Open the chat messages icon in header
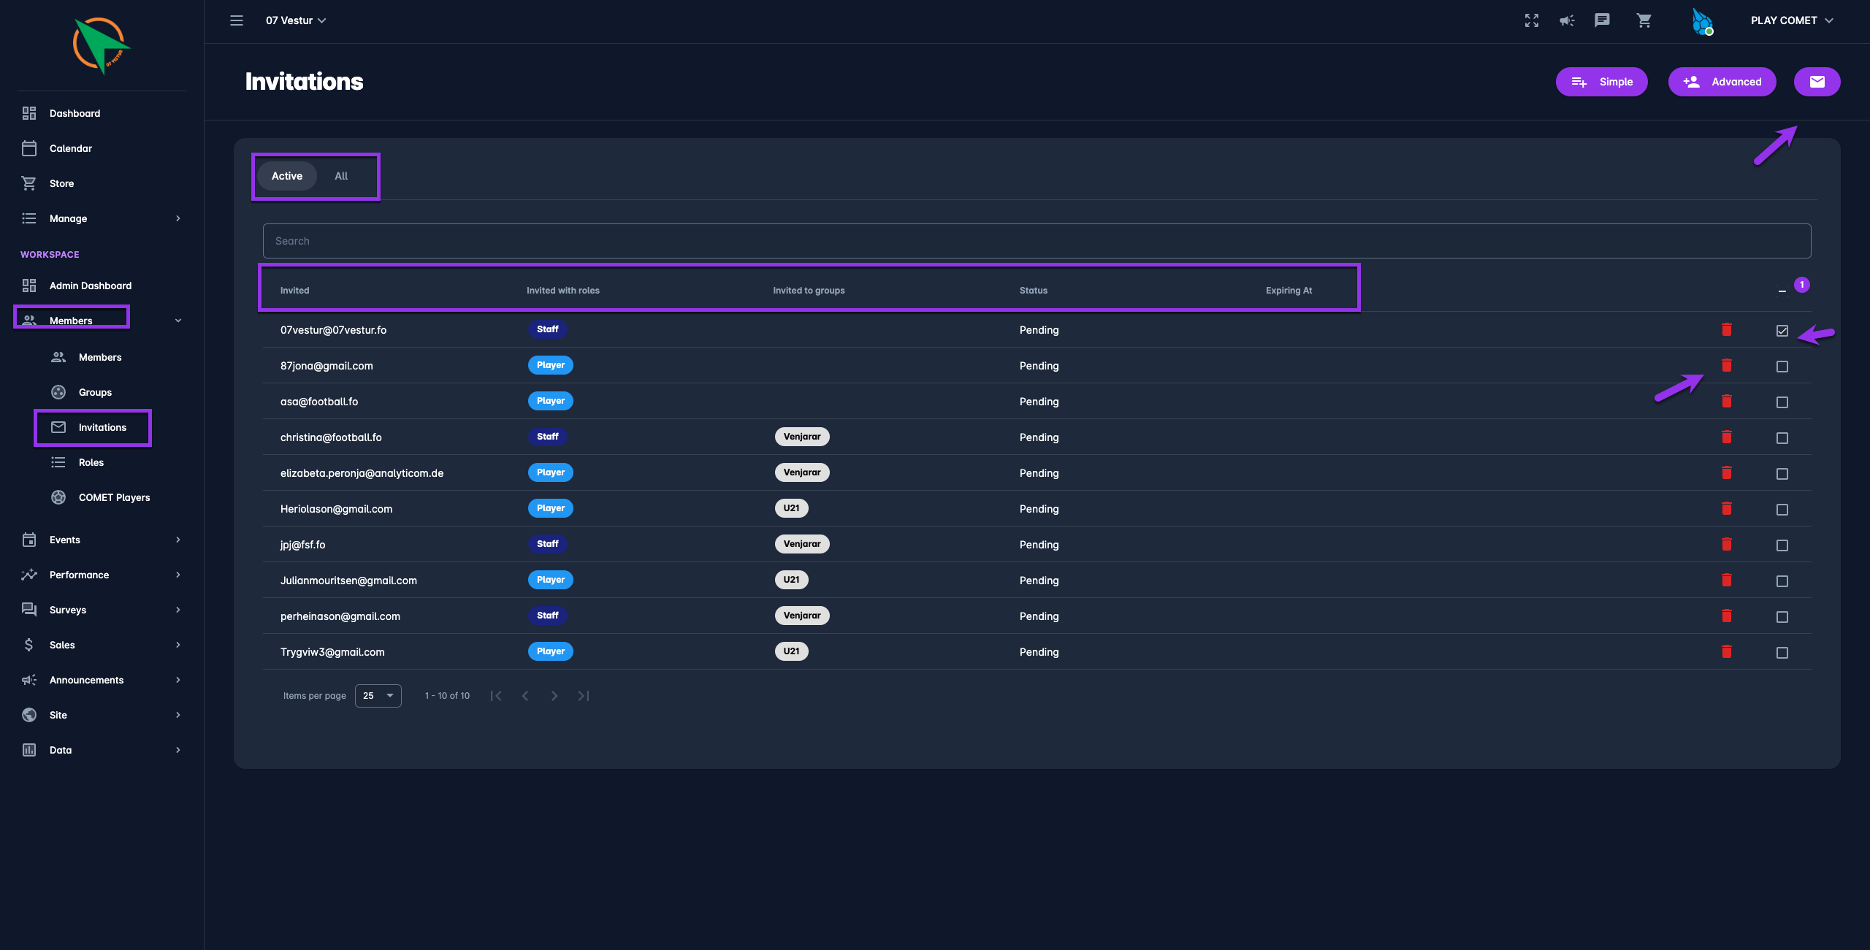Image resolution: width=1870 pixels, height=950 pixels. click(x=1602, y=20)
